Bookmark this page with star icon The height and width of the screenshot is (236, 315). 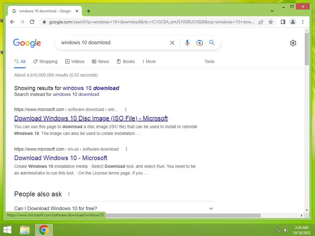[x=271, y=22]
